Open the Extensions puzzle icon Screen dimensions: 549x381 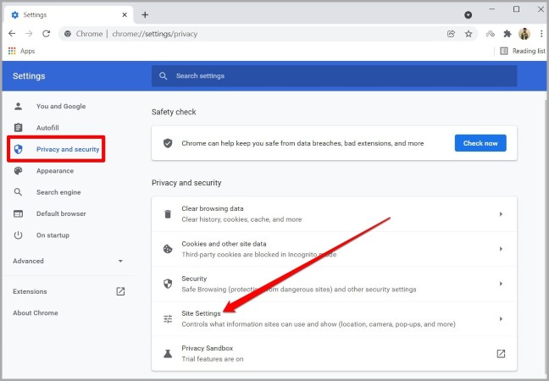507,34
